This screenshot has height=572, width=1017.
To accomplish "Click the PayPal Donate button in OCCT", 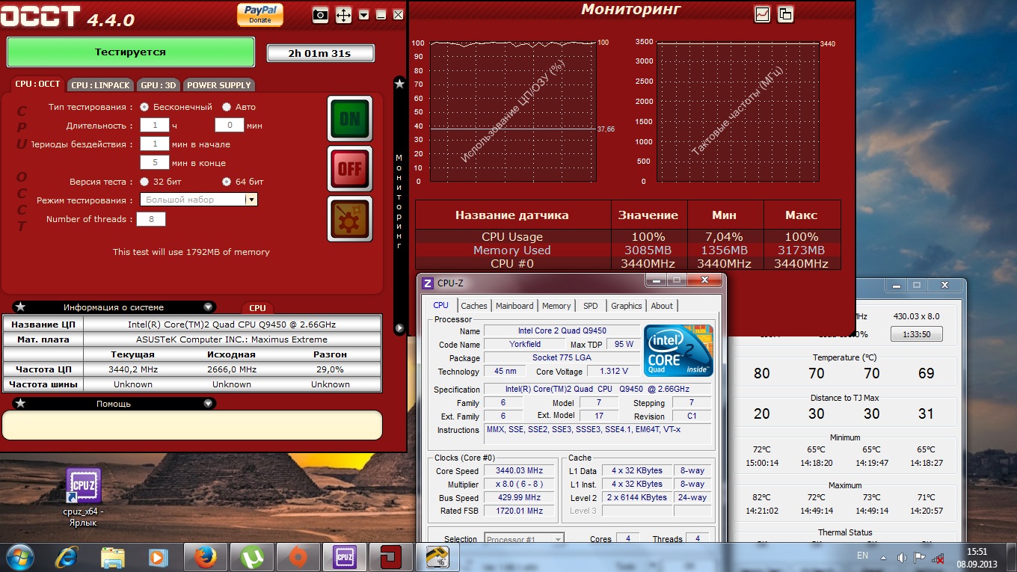I will pyautogui.click(x=260, y=14).
